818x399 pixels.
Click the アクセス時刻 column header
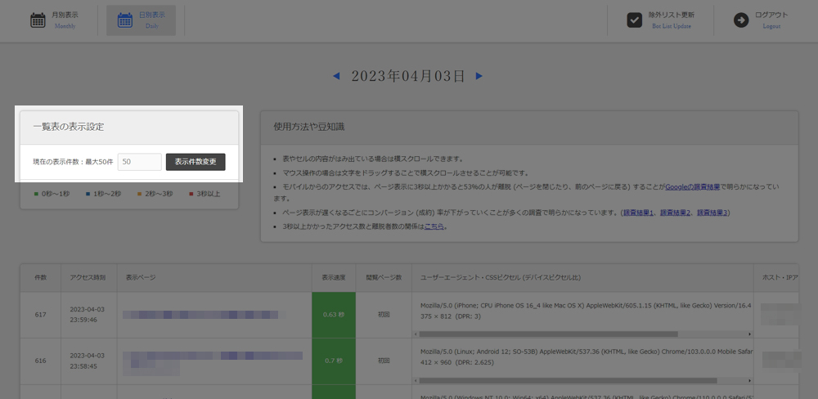(89, 277)
